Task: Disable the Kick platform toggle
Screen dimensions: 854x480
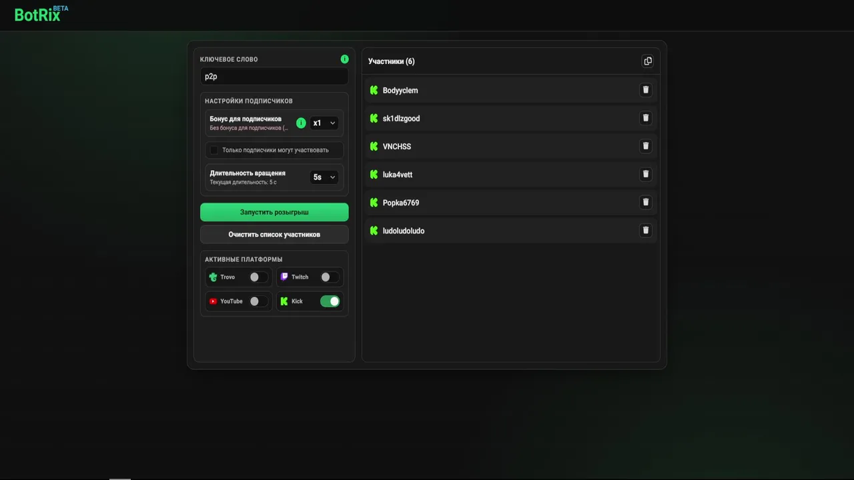Action: [330, 301]
